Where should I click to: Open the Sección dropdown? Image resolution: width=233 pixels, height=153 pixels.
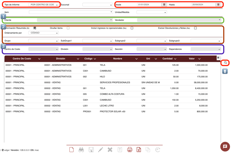[152, 49]
